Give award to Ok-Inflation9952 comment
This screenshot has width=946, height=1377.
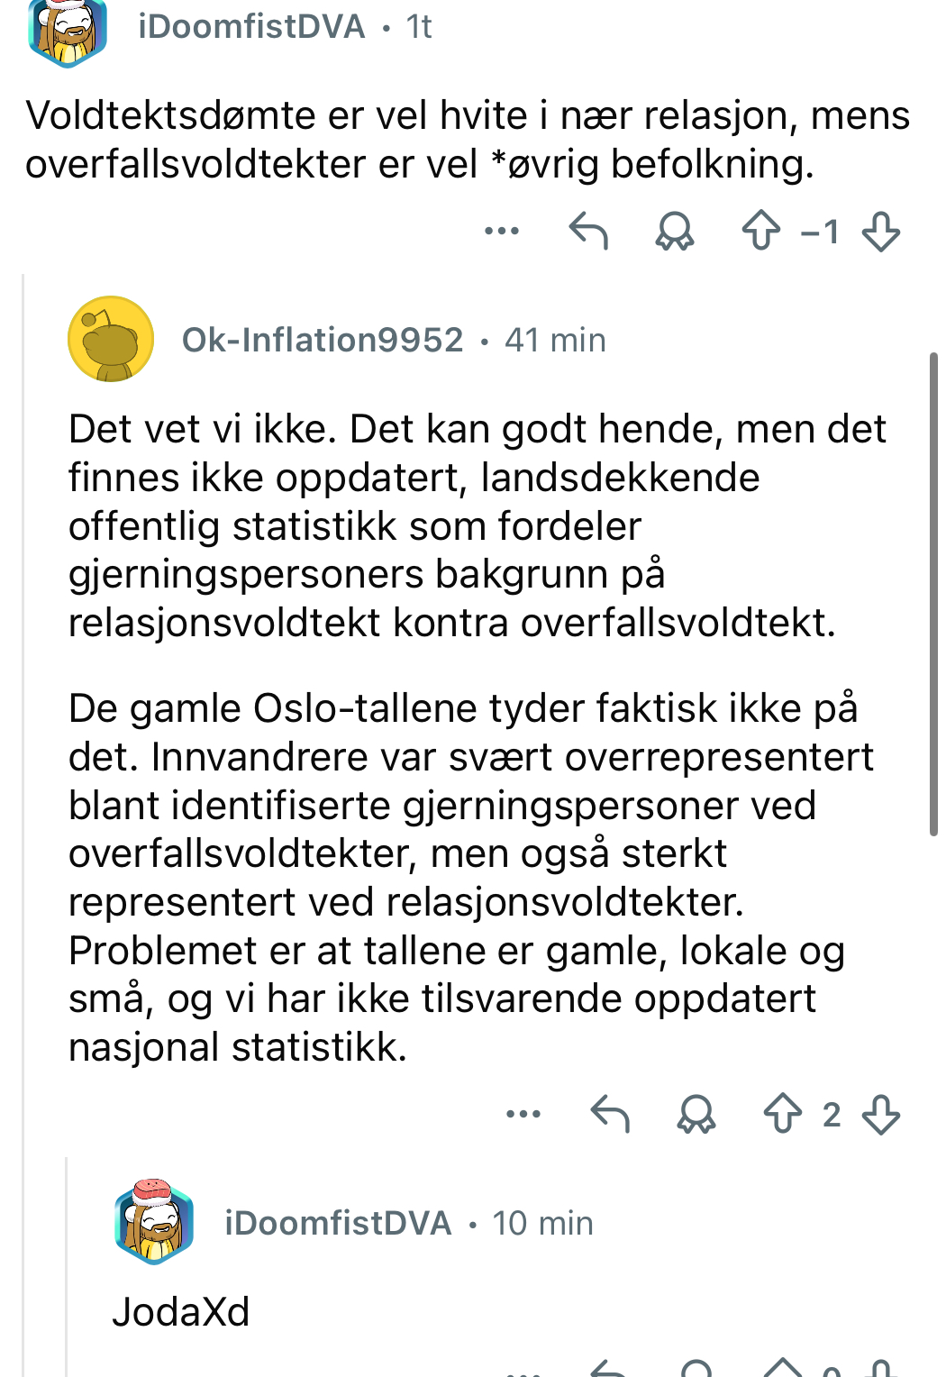(x=696, y=1114)
